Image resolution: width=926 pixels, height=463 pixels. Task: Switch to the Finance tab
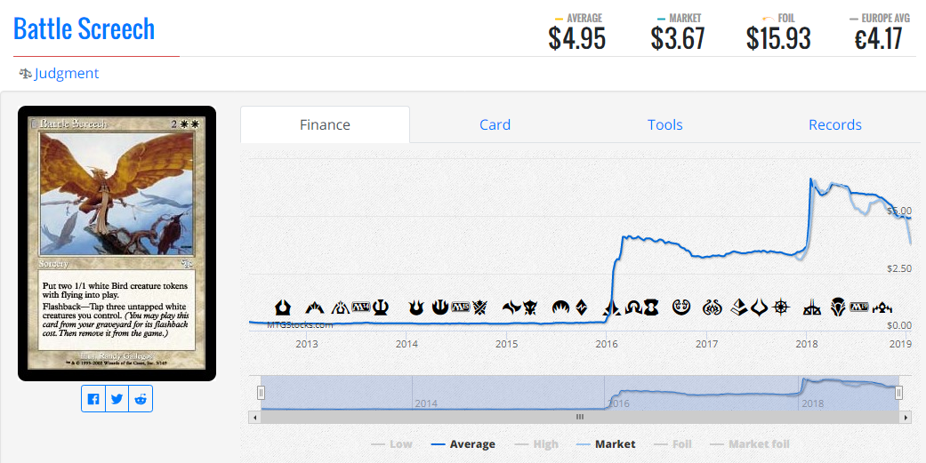[x=325, y=125]
